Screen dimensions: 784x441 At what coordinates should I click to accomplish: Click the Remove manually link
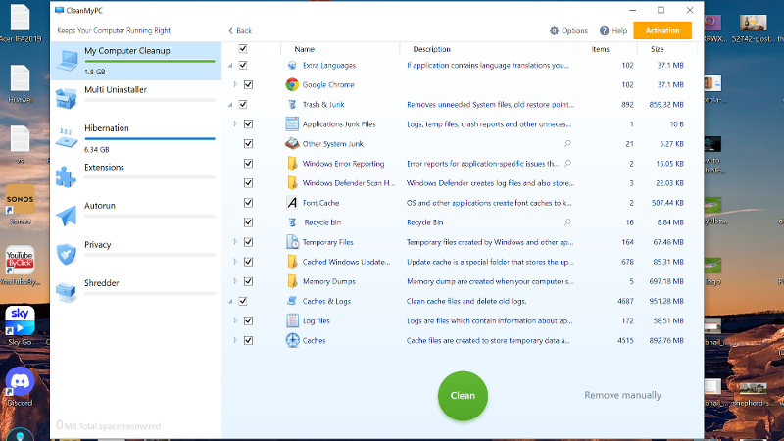(x=622, y=396)
